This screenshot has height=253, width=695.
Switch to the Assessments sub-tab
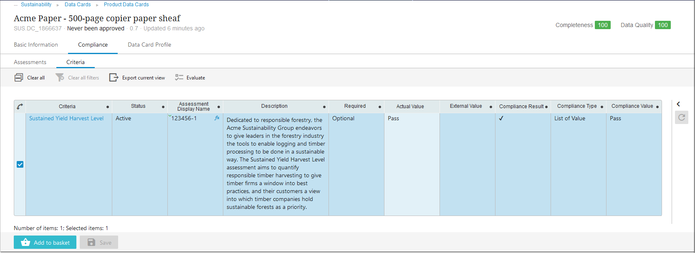point(30,62)
